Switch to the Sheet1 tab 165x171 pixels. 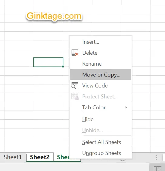[13, 157]
